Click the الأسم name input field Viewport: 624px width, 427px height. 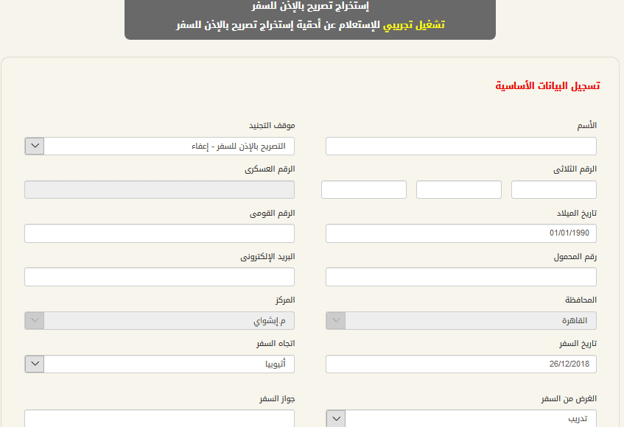[x=461, y=147]
